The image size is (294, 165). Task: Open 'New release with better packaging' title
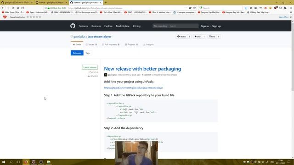click(142, 69)
